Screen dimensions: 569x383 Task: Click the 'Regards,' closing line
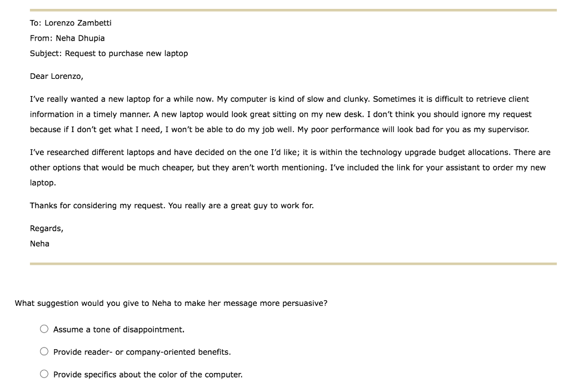coord(47,228)
